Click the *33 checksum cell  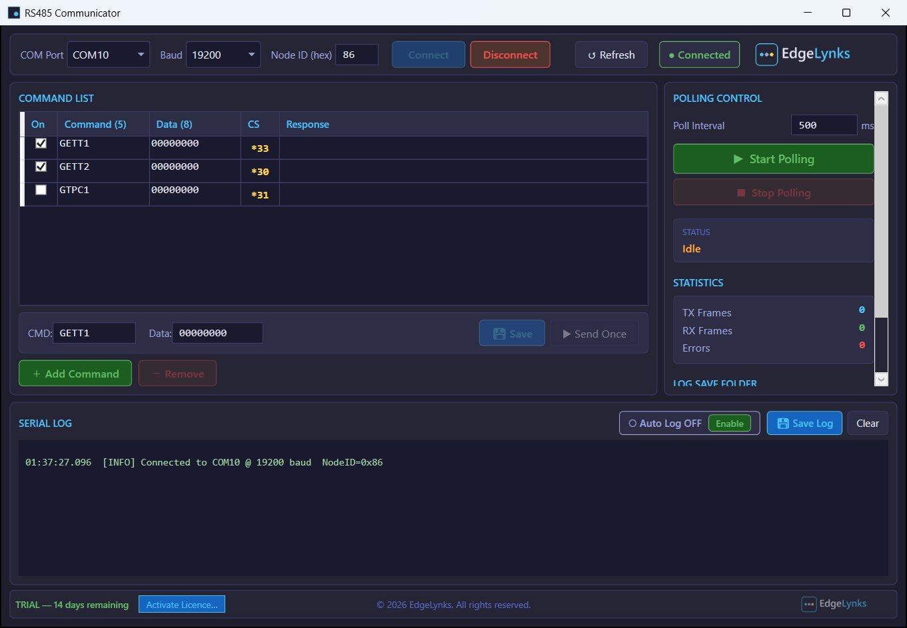point(260,149)
